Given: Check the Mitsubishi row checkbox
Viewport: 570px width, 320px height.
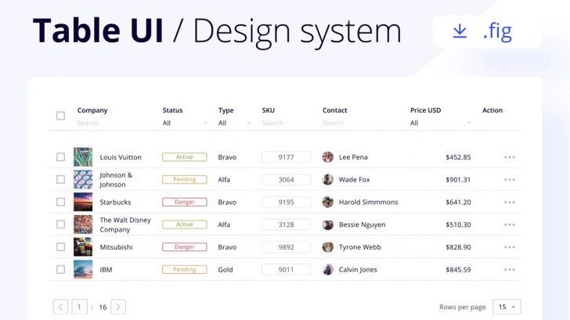Looking at the screenshot, I should coord(61,247).
